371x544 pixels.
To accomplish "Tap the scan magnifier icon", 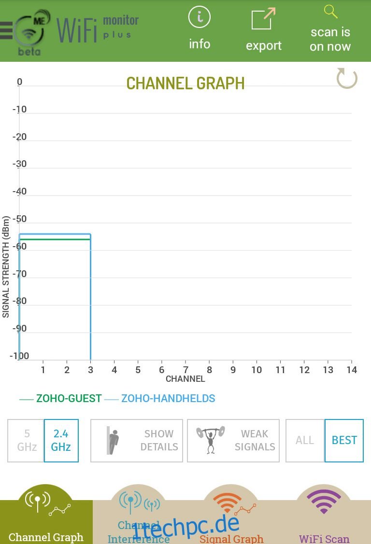I will [330, 12].
